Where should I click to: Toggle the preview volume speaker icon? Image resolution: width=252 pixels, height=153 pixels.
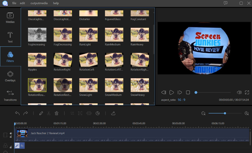[239, 92]
